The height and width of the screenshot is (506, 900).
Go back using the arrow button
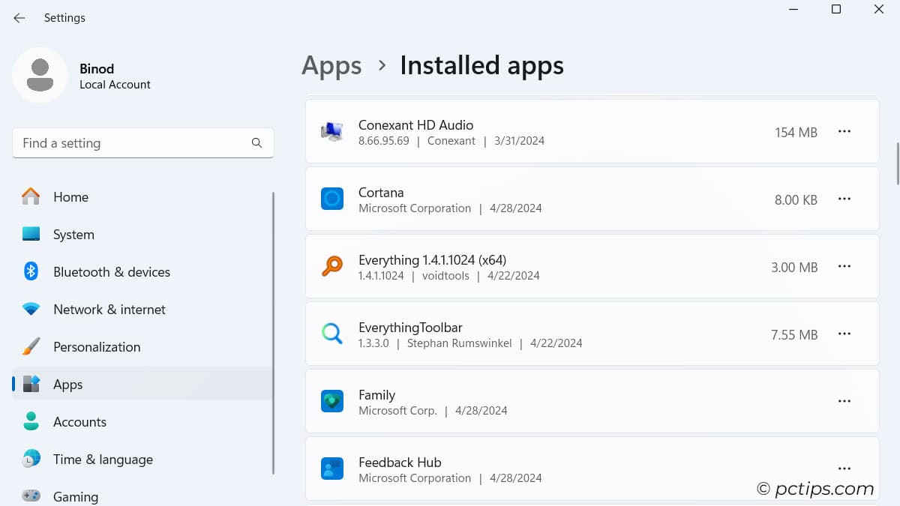click(19, 17)
